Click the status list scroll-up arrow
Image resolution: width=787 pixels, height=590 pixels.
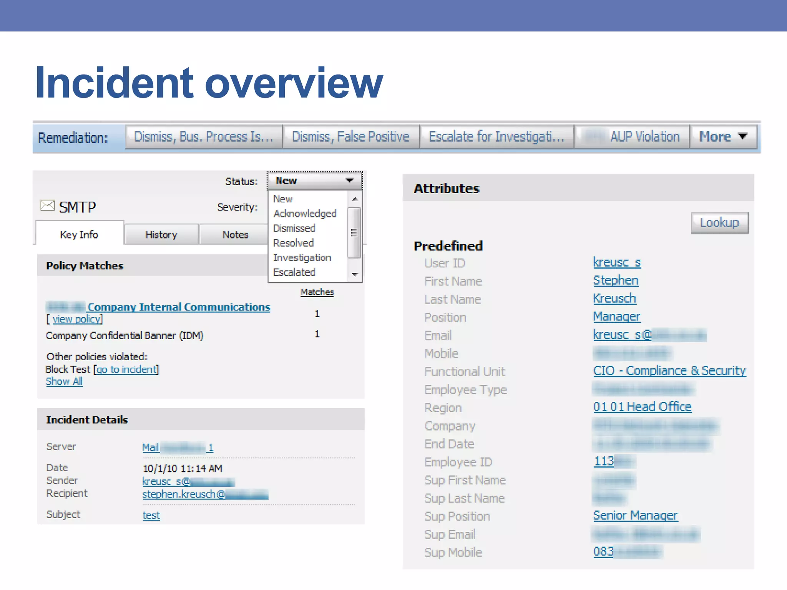pos(355,199)
